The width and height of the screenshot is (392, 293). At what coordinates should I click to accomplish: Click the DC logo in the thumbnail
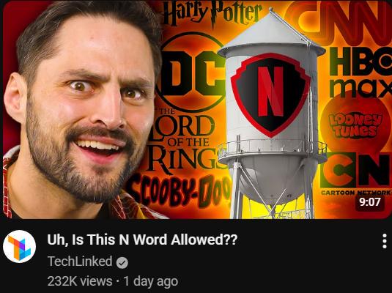point(191,72)
